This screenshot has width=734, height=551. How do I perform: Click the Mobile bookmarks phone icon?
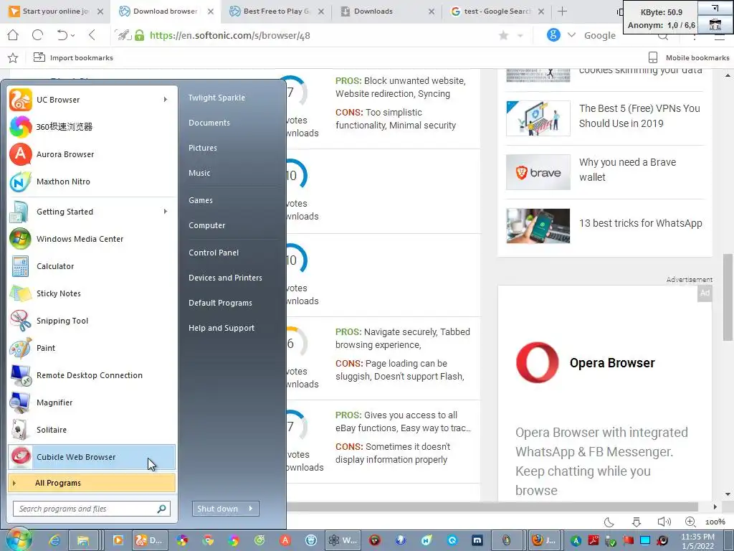[652, 57]
